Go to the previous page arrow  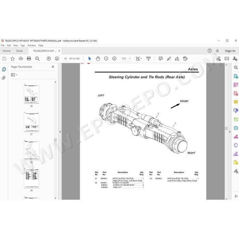49,58
